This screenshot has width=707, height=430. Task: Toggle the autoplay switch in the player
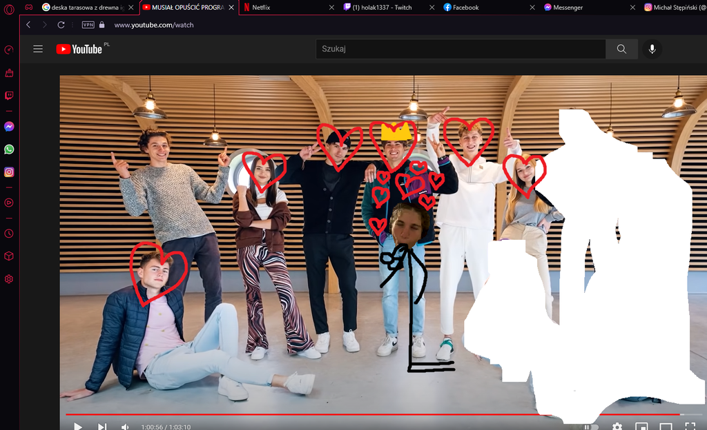(x=591, y=427)
